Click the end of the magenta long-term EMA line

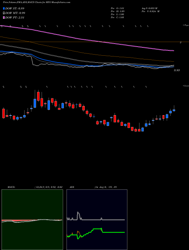pos(173,51)
